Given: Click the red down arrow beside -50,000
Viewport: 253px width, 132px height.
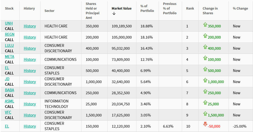Looking at the screenshot, I should [205, 124].
